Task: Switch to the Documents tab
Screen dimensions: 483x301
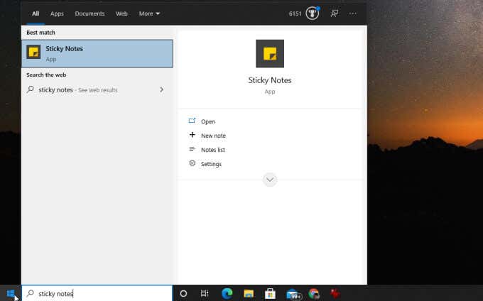Action: [89, 13]
